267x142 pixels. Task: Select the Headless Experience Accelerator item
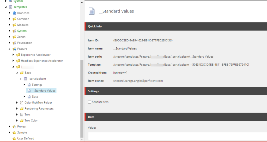click(x=42, y=61)
